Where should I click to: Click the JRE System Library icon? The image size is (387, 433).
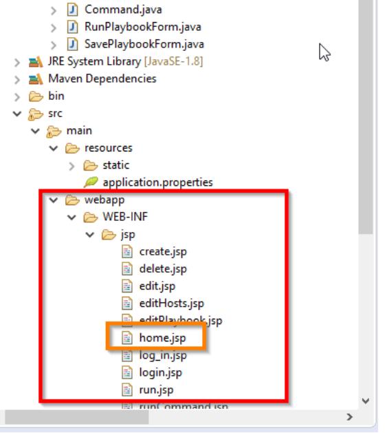(36, 61)
